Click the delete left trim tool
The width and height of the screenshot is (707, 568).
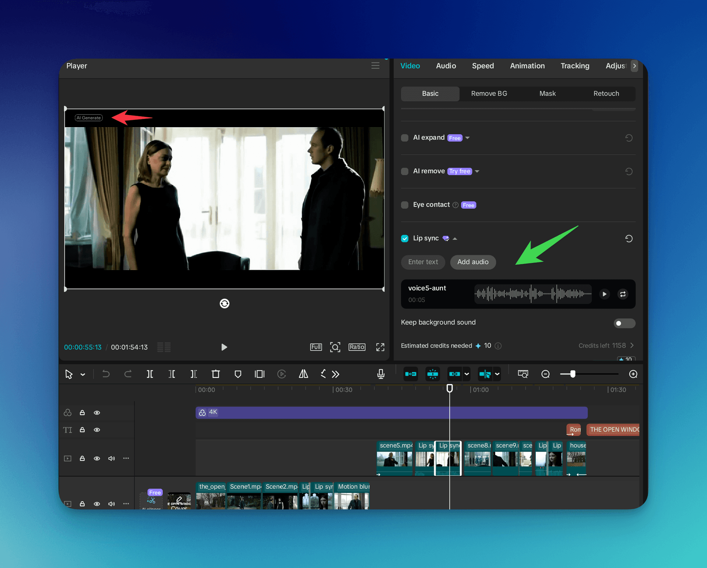pos(172,374)
